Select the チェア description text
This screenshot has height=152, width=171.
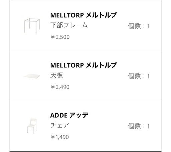point(60,125)
